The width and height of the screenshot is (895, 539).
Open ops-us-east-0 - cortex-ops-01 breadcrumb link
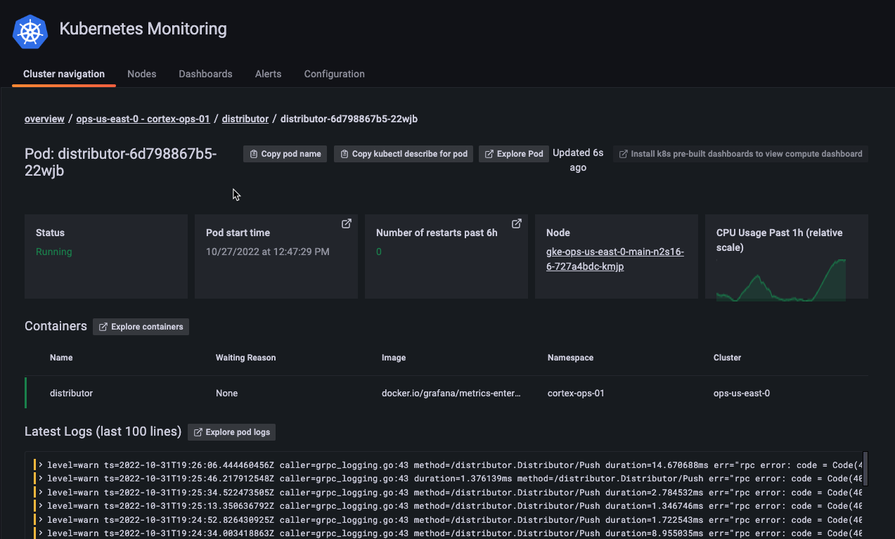[143, 119]
